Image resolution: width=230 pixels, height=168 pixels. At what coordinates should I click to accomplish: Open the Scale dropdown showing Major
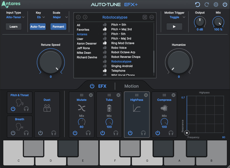59,17
